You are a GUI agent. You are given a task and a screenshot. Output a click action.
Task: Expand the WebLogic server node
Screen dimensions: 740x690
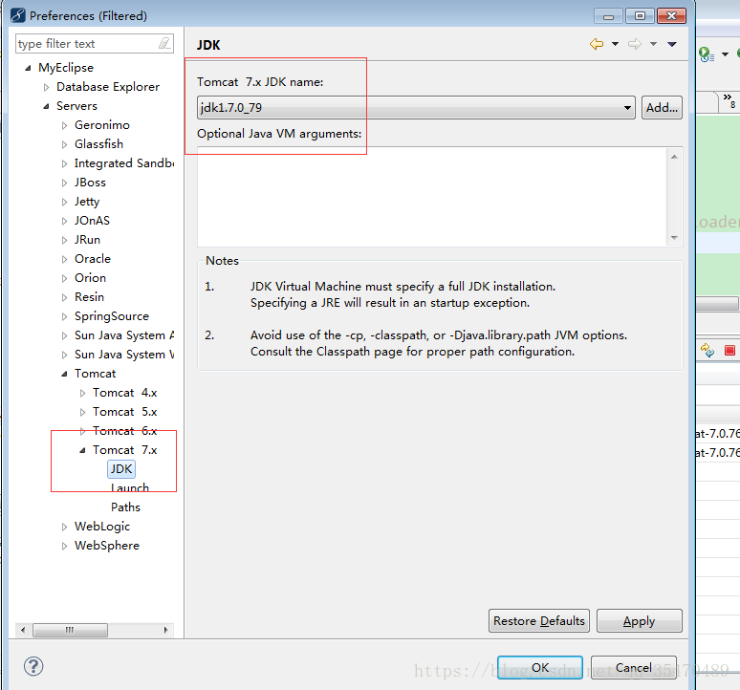pyautogui.click(x=65, y=527)
